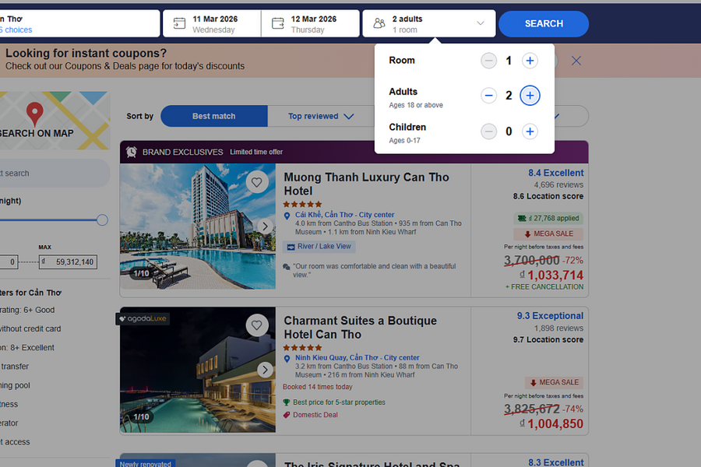Screen dimensions: 701x467
Task: Add a child with plus button
Action: (530, 132)
